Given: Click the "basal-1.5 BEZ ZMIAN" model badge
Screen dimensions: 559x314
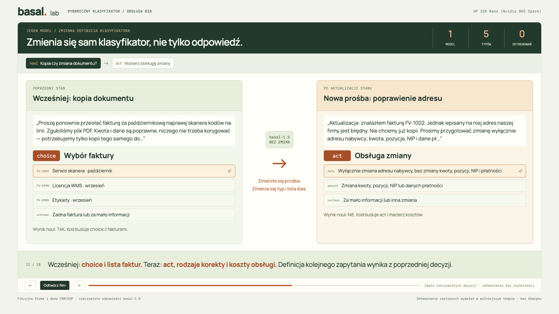Looking at the screenshot, I should pyautogui.click(x=279, y=140).
